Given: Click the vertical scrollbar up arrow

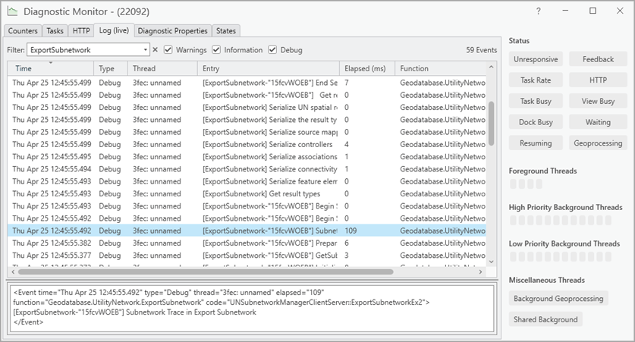Looking at the screenshot, I should pyautogui.click(x=492, y=67).
